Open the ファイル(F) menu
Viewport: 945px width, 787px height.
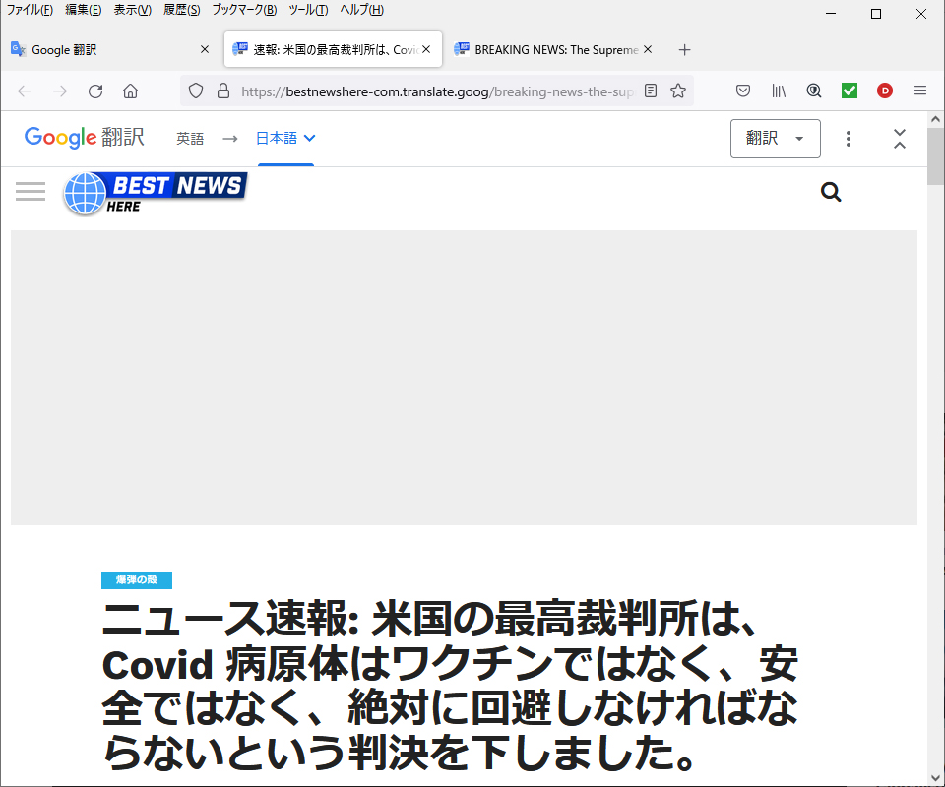[x=30, y=10]
